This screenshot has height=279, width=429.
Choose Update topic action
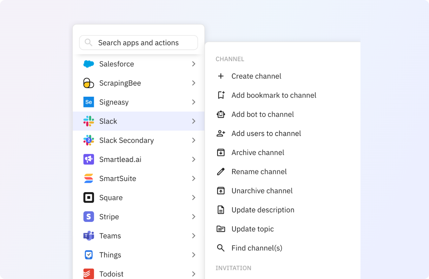283,229
